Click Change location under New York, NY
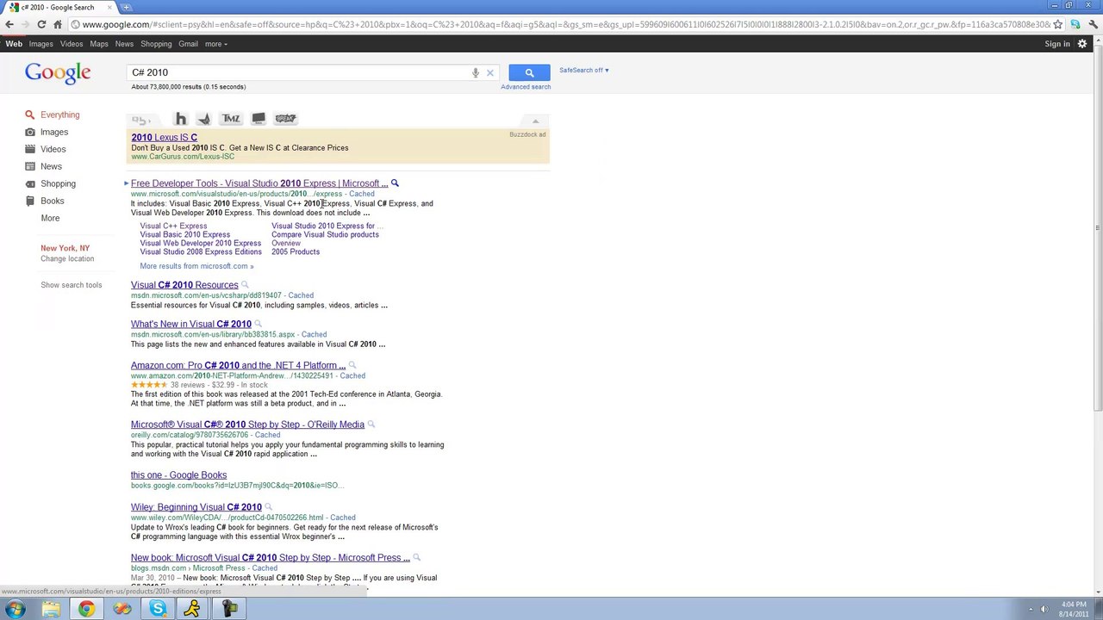This screenshot has width=1103, height=620. [x=67, y=259]
